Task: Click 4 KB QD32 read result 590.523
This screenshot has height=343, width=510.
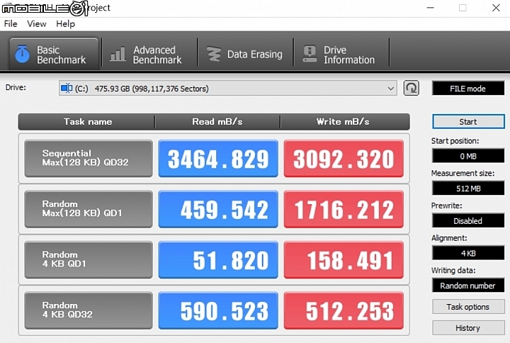Action: (218, 310)
